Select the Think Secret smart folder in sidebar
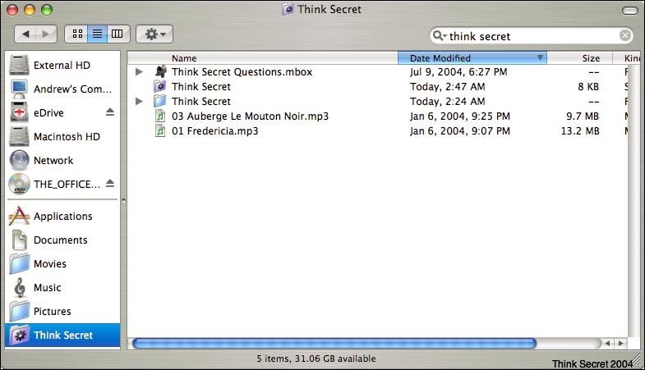 tap(62, 335)
